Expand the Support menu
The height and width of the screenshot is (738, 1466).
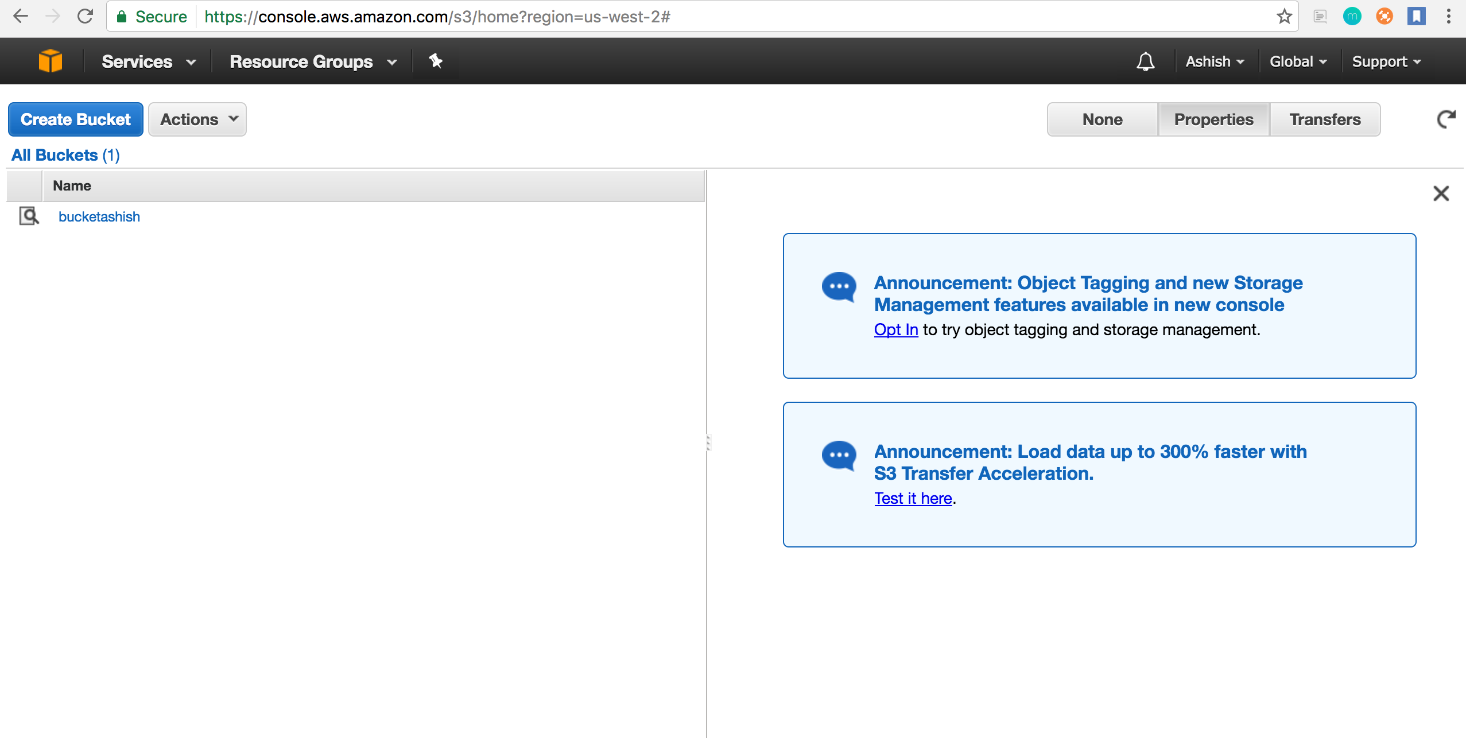[1386, 61]
